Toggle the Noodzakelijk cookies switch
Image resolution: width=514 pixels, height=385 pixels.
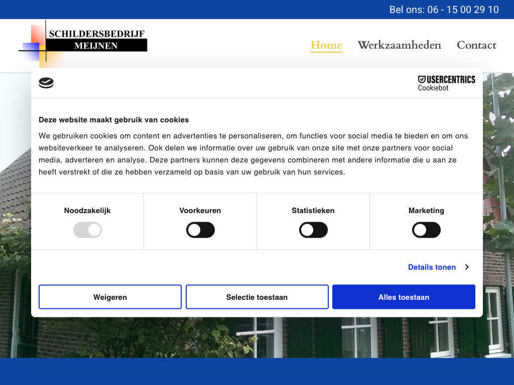87,231
